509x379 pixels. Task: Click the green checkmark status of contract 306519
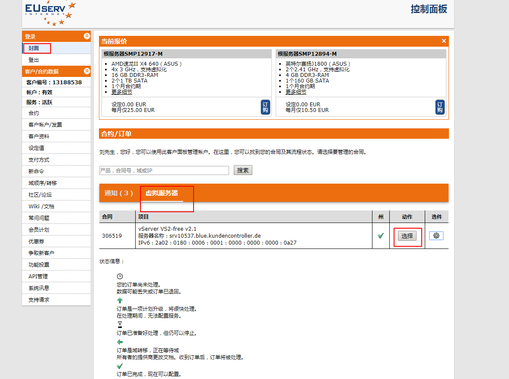(381, 236)
